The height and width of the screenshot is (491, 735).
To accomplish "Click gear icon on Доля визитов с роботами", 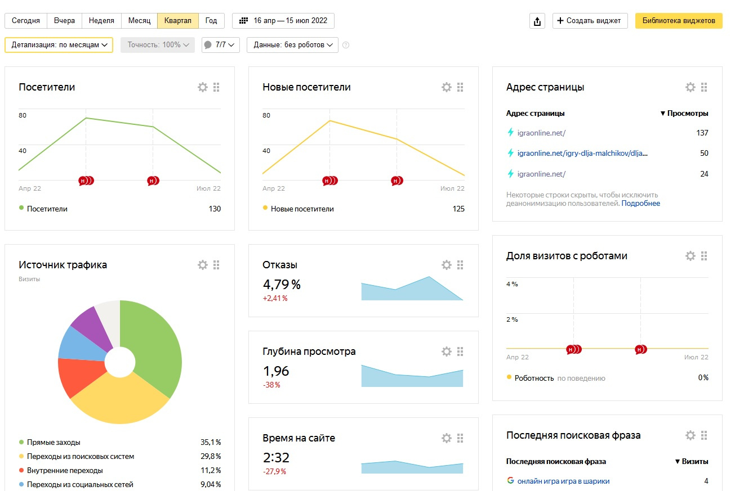I will point(691,256).
